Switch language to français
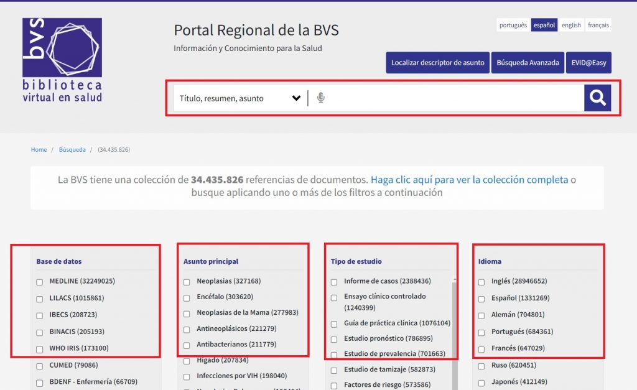The height and width of the screenshot is (390, 637). 598,25
